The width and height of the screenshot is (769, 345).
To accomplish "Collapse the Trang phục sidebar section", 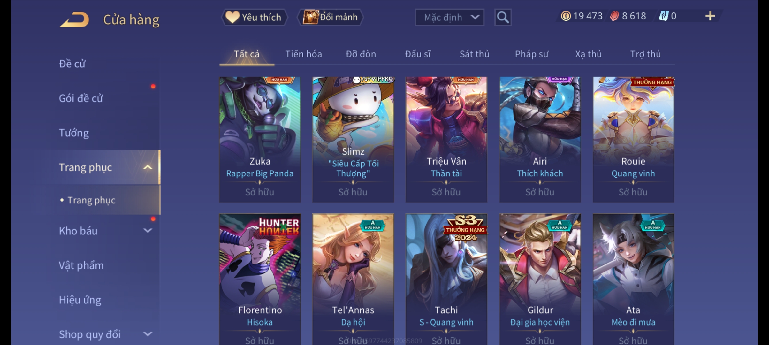I will point(148,167).
